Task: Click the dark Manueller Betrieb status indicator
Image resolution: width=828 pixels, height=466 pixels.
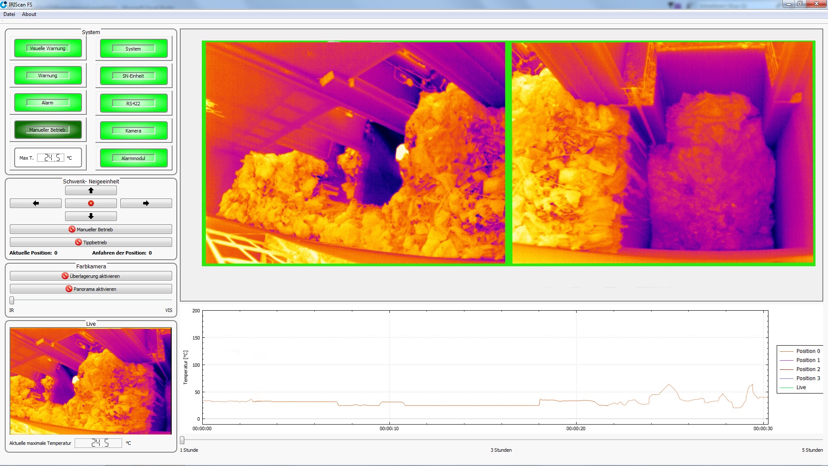Action: coord(48,130)
